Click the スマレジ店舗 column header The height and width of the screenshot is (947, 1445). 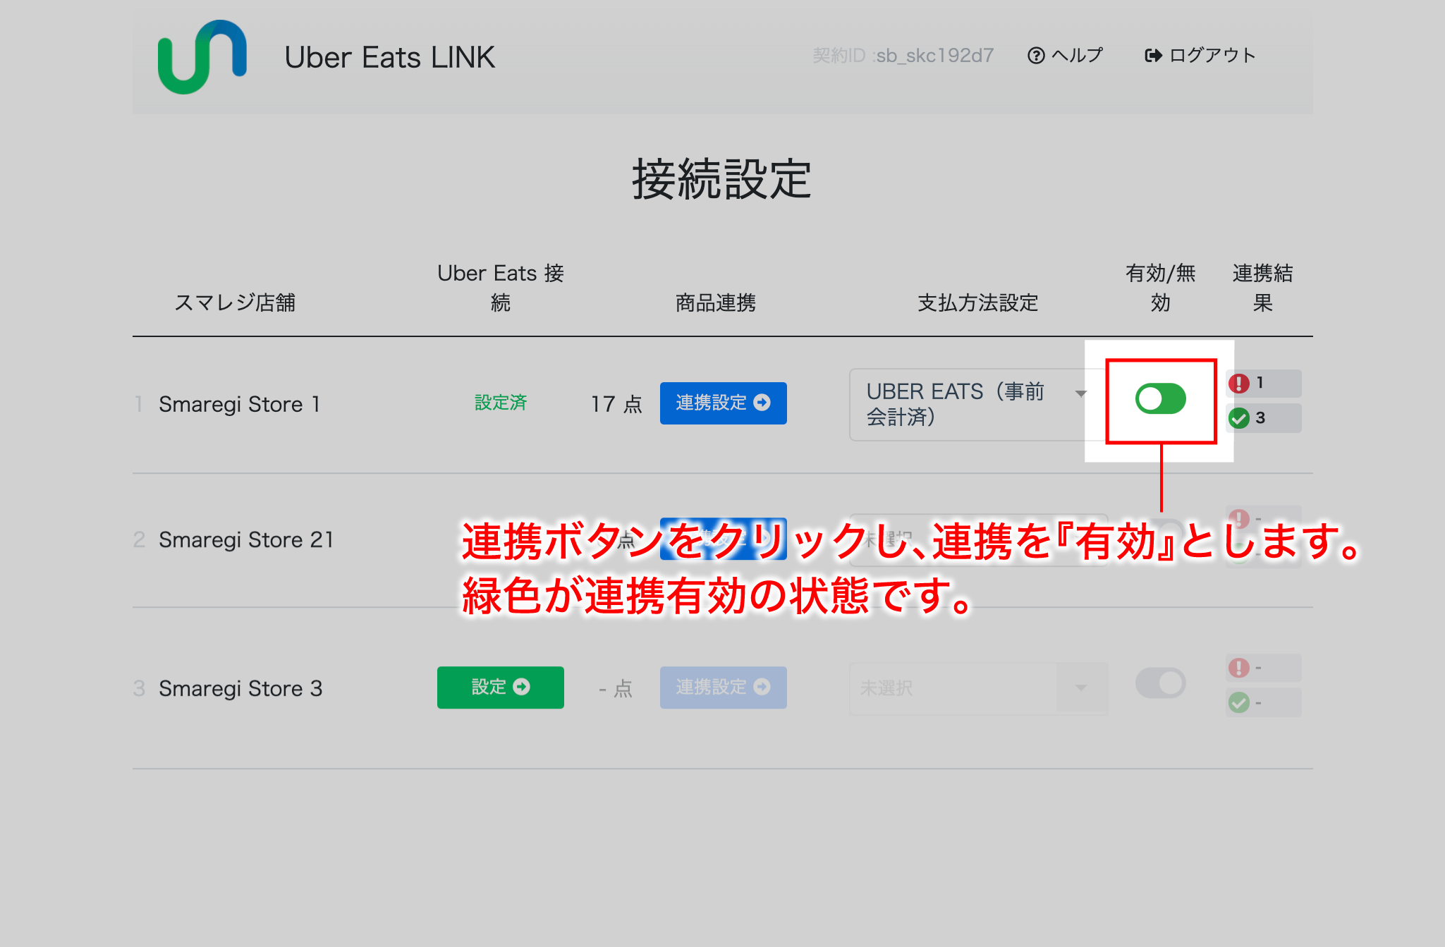pos(235,303)
